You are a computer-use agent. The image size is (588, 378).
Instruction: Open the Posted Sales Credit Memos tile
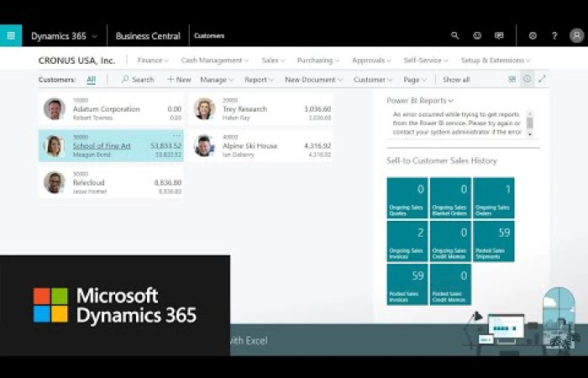tap(450, 284)
